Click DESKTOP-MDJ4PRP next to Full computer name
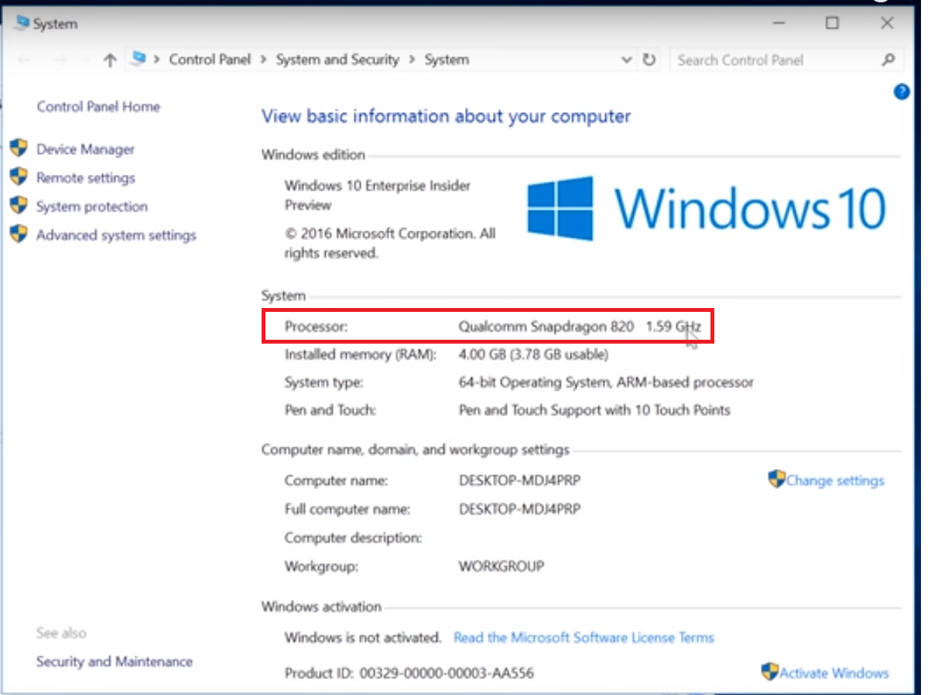 (x=519, y=509)
